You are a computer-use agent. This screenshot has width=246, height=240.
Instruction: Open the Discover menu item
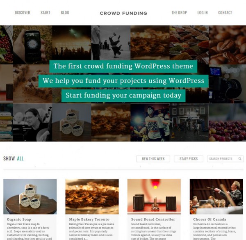[x=23, y=13]
